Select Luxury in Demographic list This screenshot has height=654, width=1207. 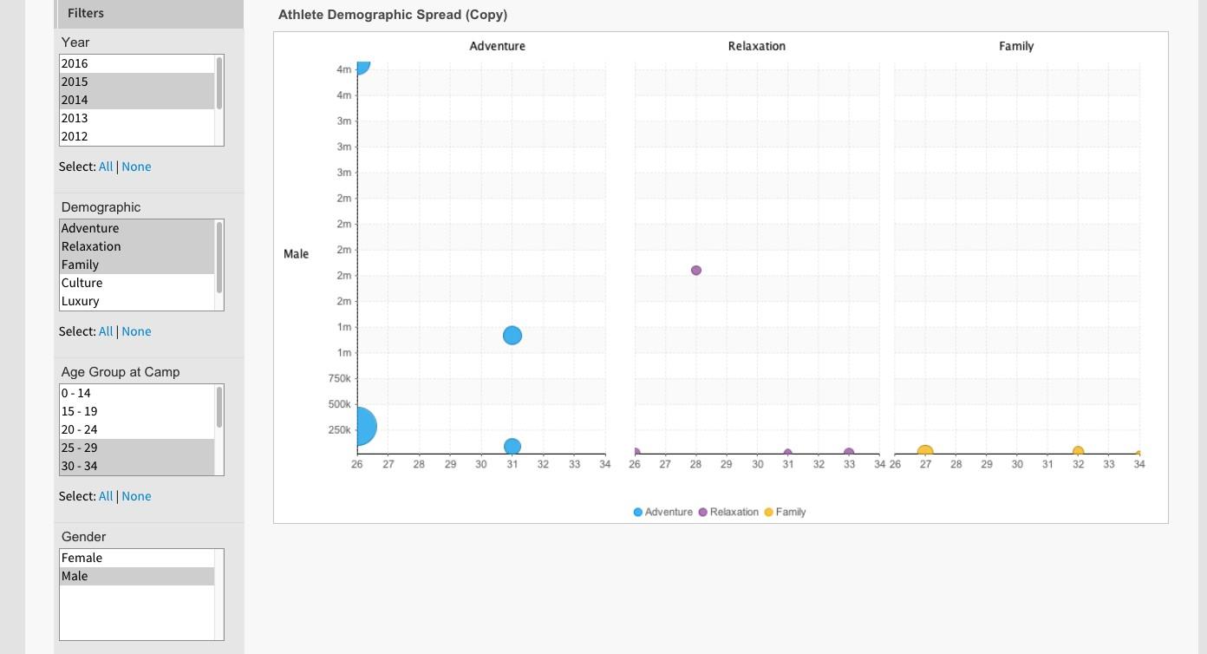coord(137,301)
